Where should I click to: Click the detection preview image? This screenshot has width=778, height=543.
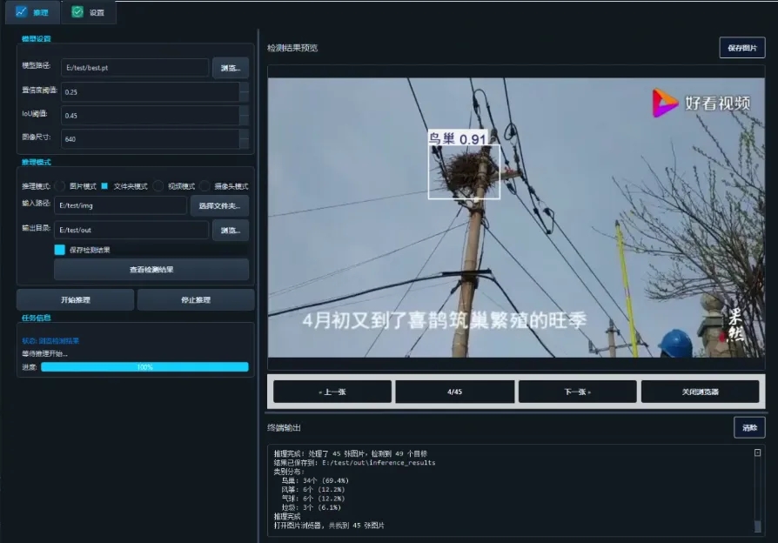[516, 218]
